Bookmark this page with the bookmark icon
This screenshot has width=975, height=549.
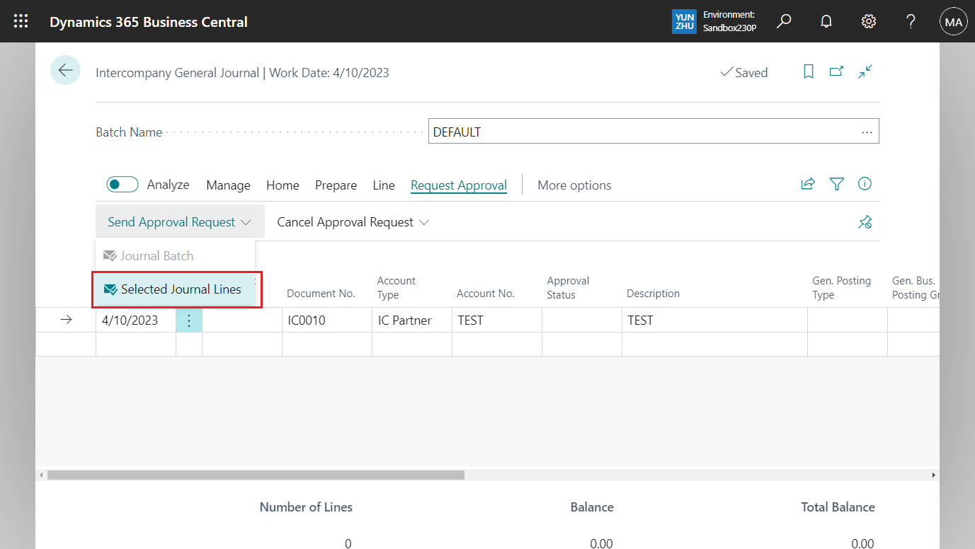[809, 71]
